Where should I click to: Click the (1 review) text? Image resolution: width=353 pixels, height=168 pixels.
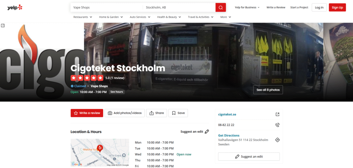click(117, 78)
